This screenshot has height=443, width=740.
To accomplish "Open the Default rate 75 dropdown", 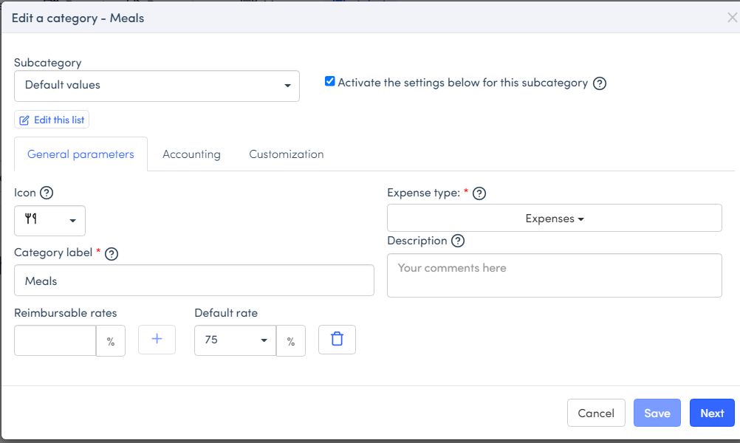I will point(235,341).
